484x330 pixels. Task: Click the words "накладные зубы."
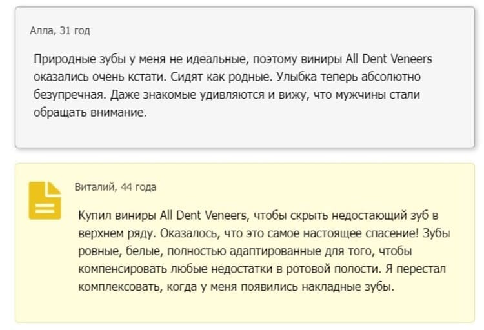(348, 287)
